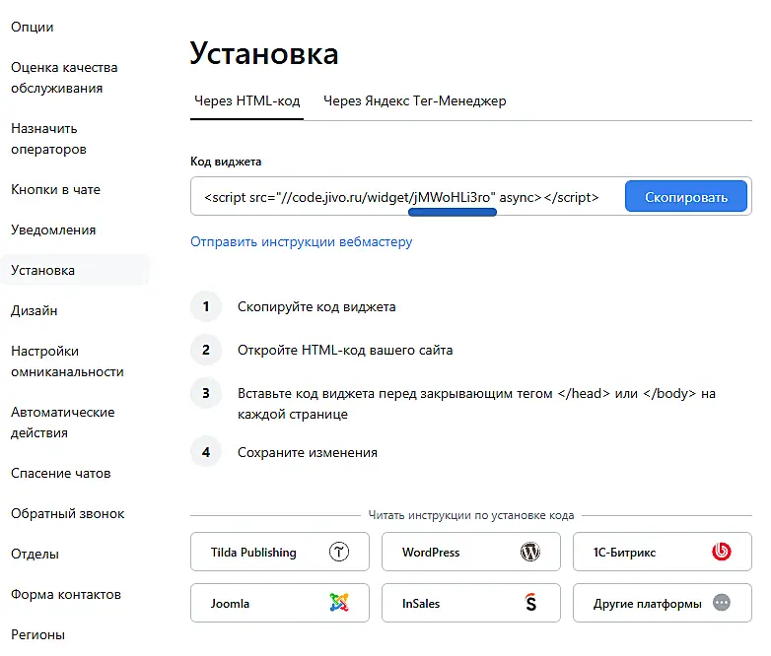Click the Код виджета label

(x=226, y=162)
